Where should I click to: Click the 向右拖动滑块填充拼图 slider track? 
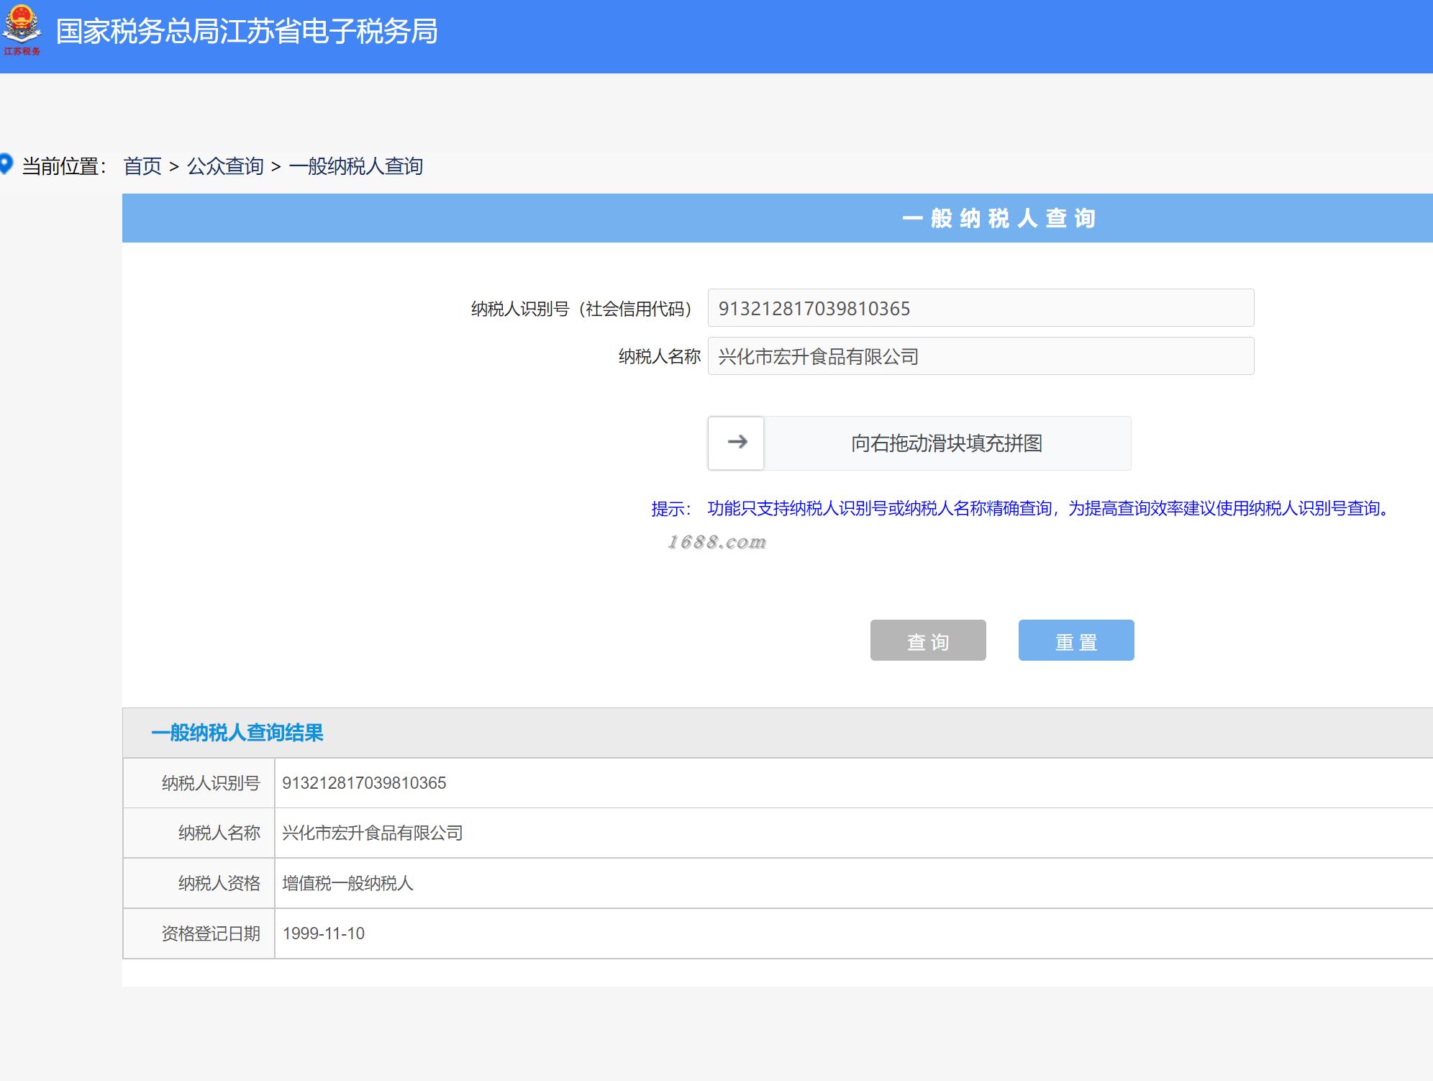coord(947,443)
